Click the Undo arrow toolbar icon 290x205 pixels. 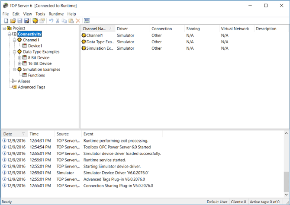(x=51, y=20)
